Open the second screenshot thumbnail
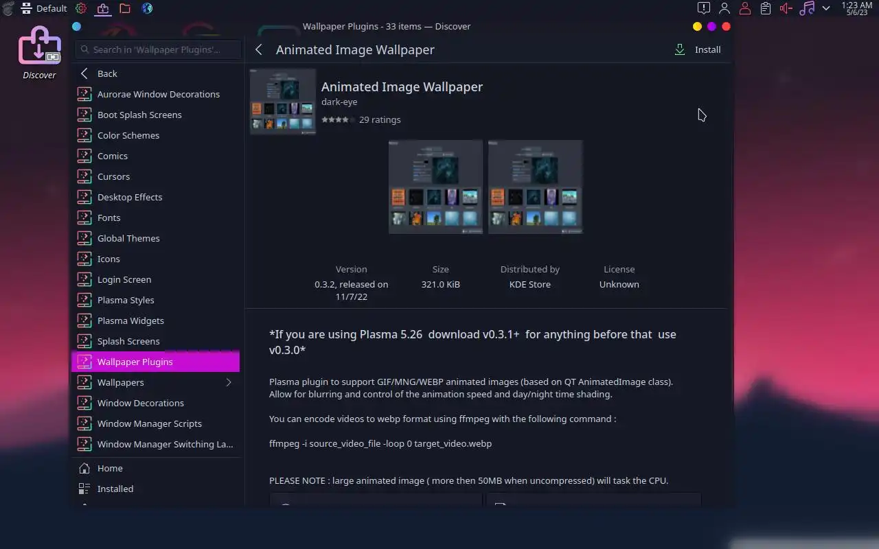The height and width of the screenshot is (549, 879). [535, 187]
